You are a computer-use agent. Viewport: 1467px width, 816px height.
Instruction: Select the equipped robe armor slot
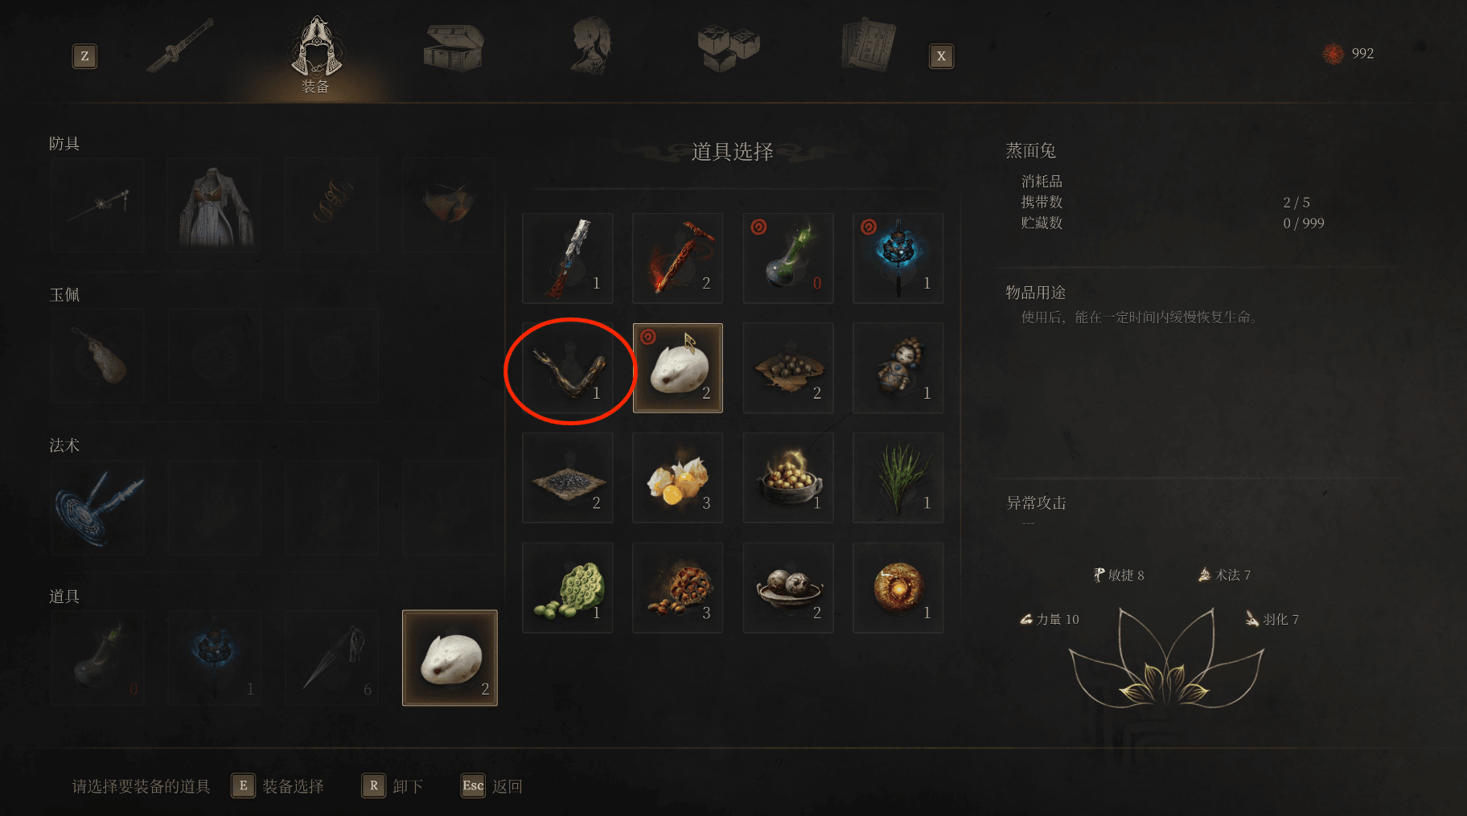(x=214, y=206)
